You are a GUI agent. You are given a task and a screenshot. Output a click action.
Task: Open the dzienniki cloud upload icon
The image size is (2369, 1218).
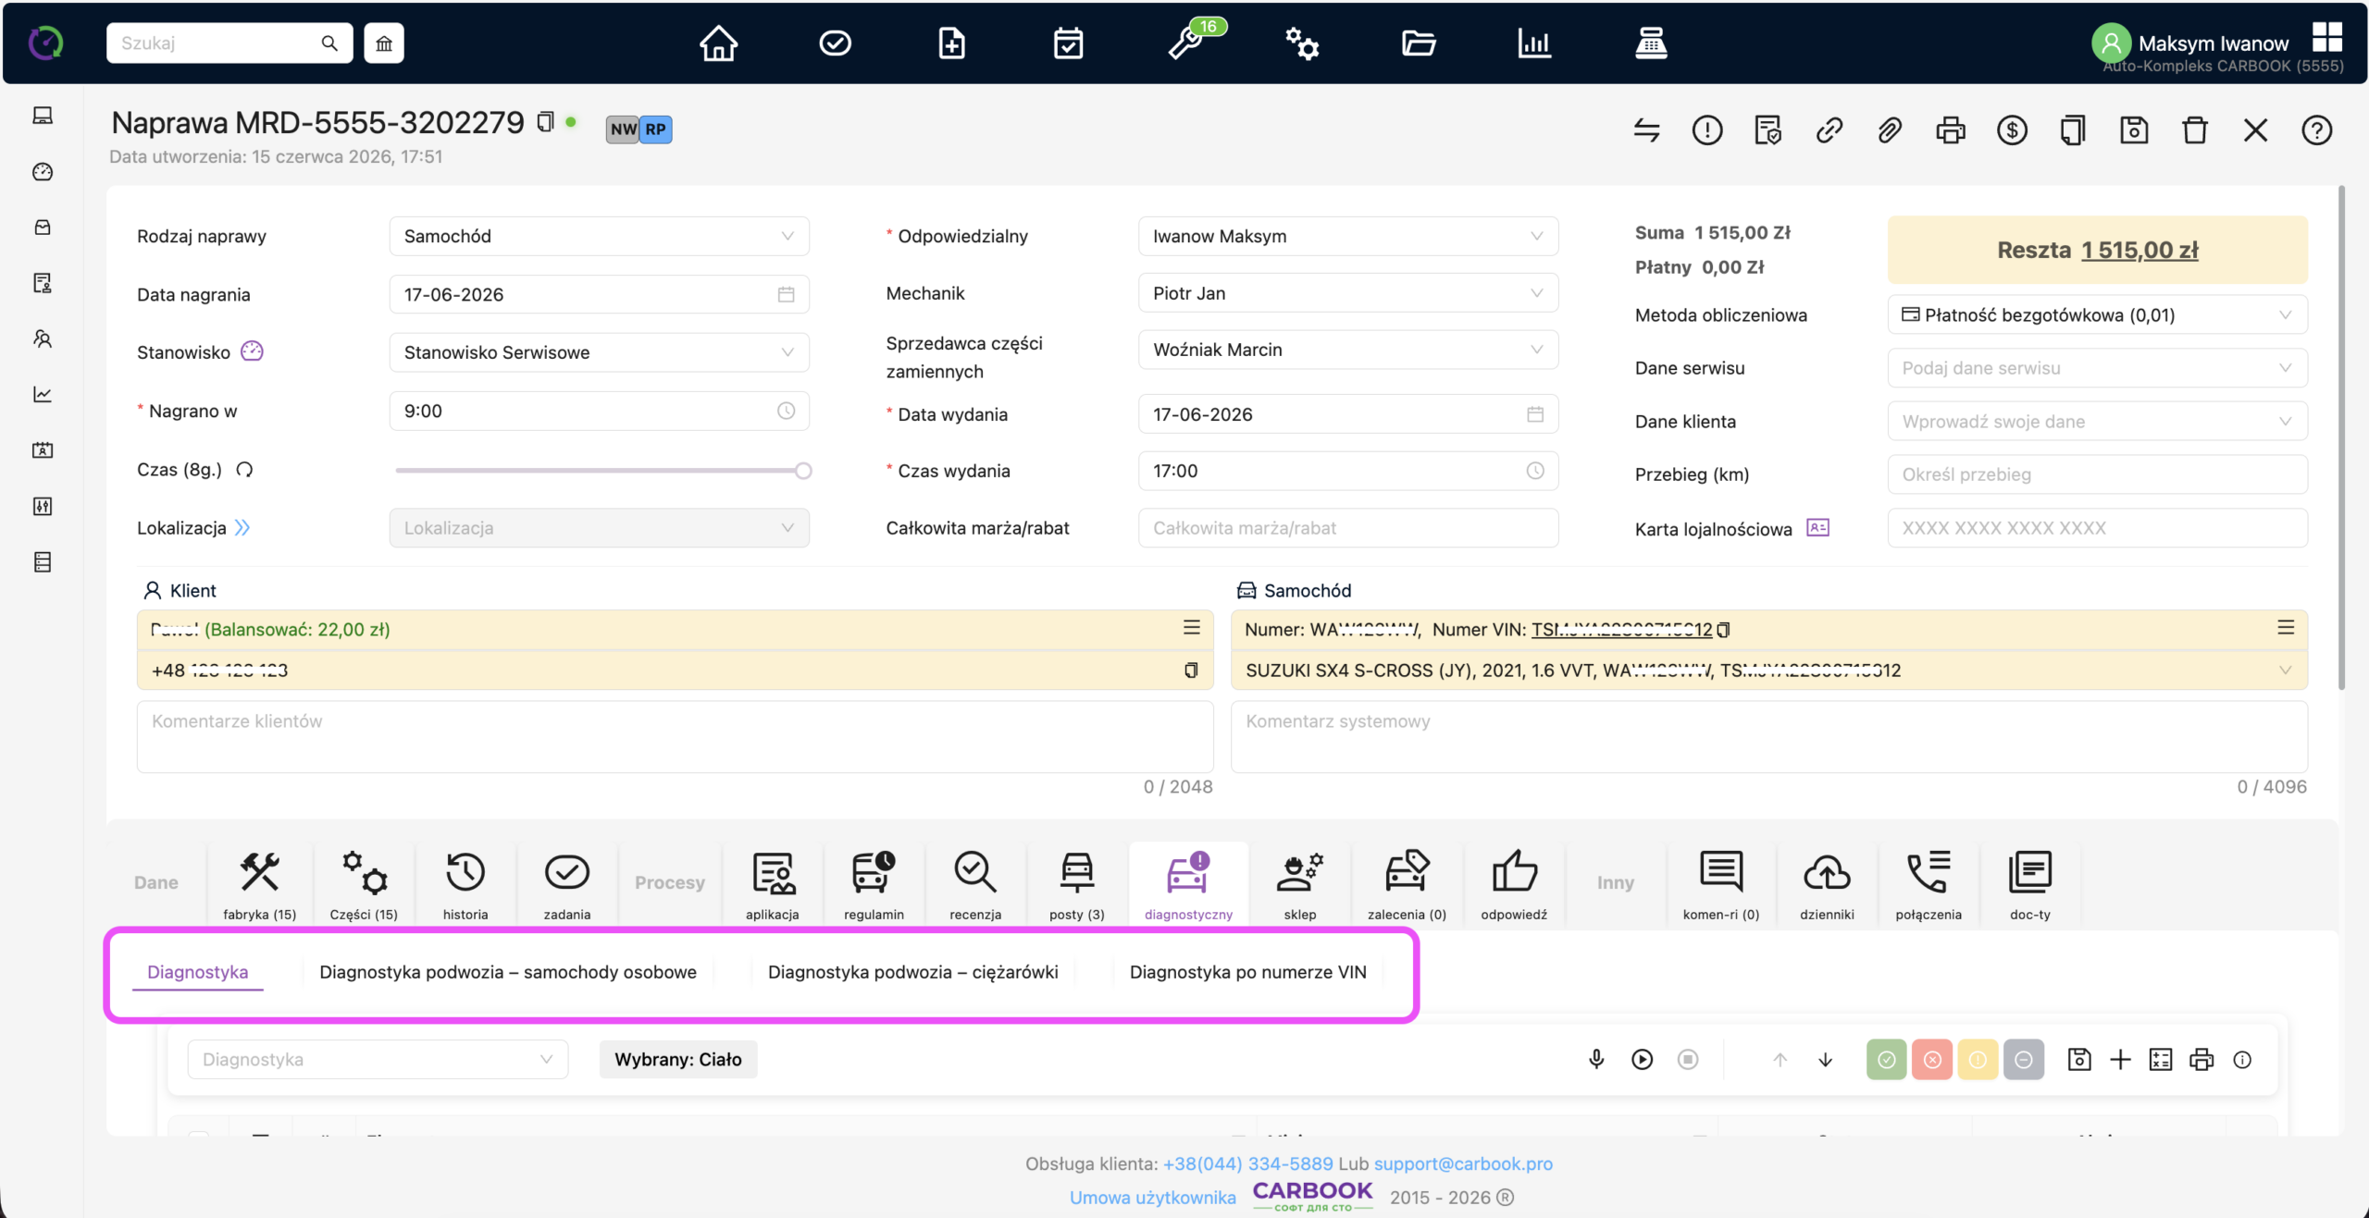point(1827,872)
